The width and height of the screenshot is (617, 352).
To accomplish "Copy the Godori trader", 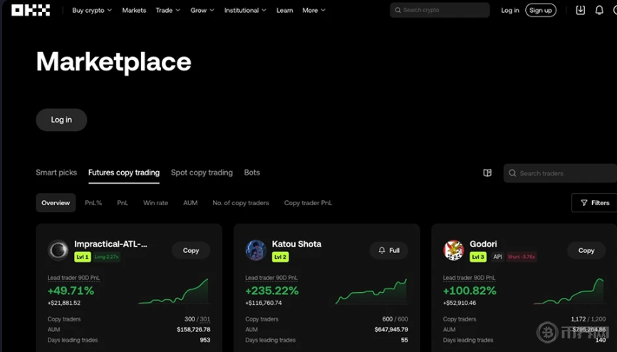I will tap(586, 250).
